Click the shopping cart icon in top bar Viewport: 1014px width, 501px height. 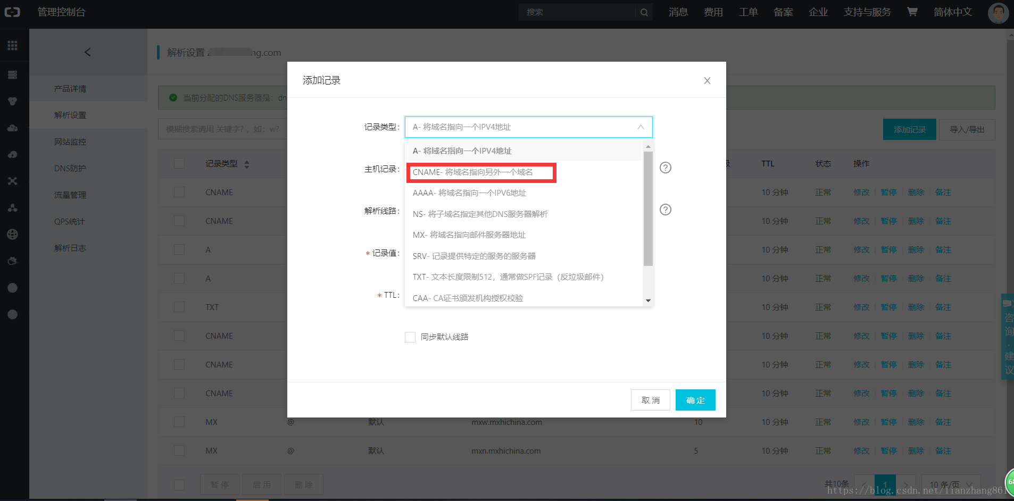(912, 12)
